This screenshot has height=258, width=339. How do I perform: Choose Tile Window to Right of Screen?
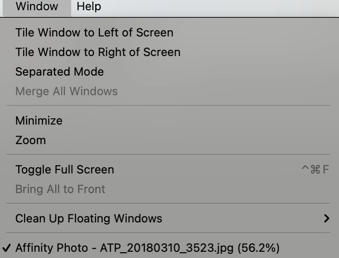(97, 52)
